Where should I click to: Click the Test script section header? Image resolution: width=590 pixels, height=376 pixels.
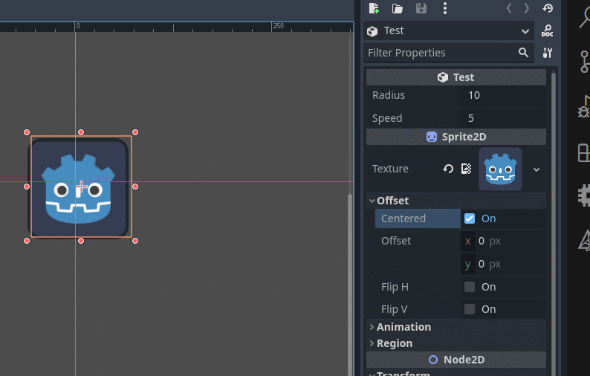456,77
